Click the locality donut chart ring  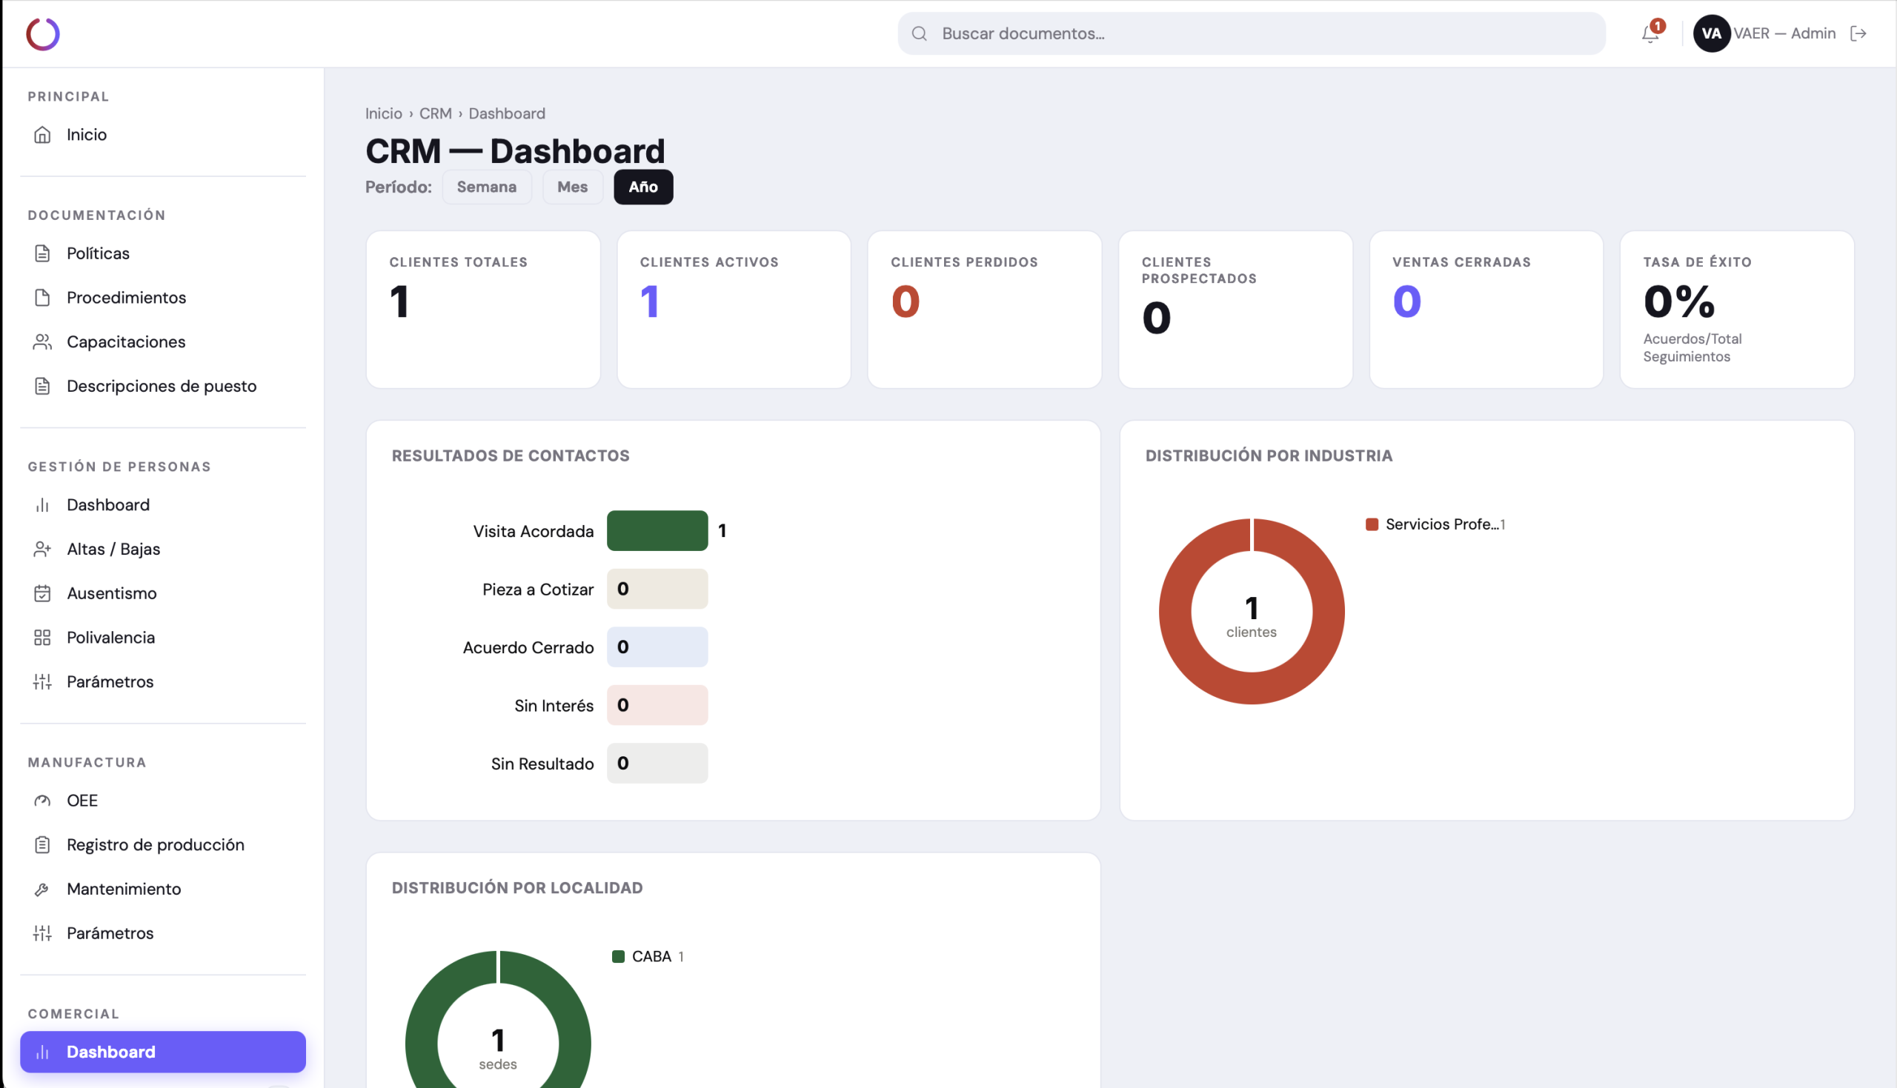pyautogui.click(x=422, y=1043)
